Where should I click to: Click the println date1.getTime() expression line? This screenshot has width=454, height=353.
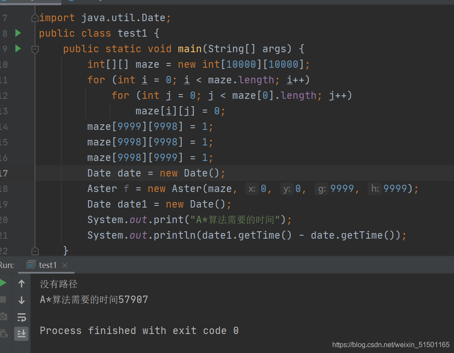tap(247, 235)
